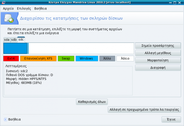Click the Βοήθεια button at bottom left
184x126 pixels.
[12, 119]
